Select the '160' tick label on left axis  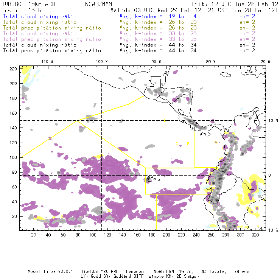click(x=13, y=113)
